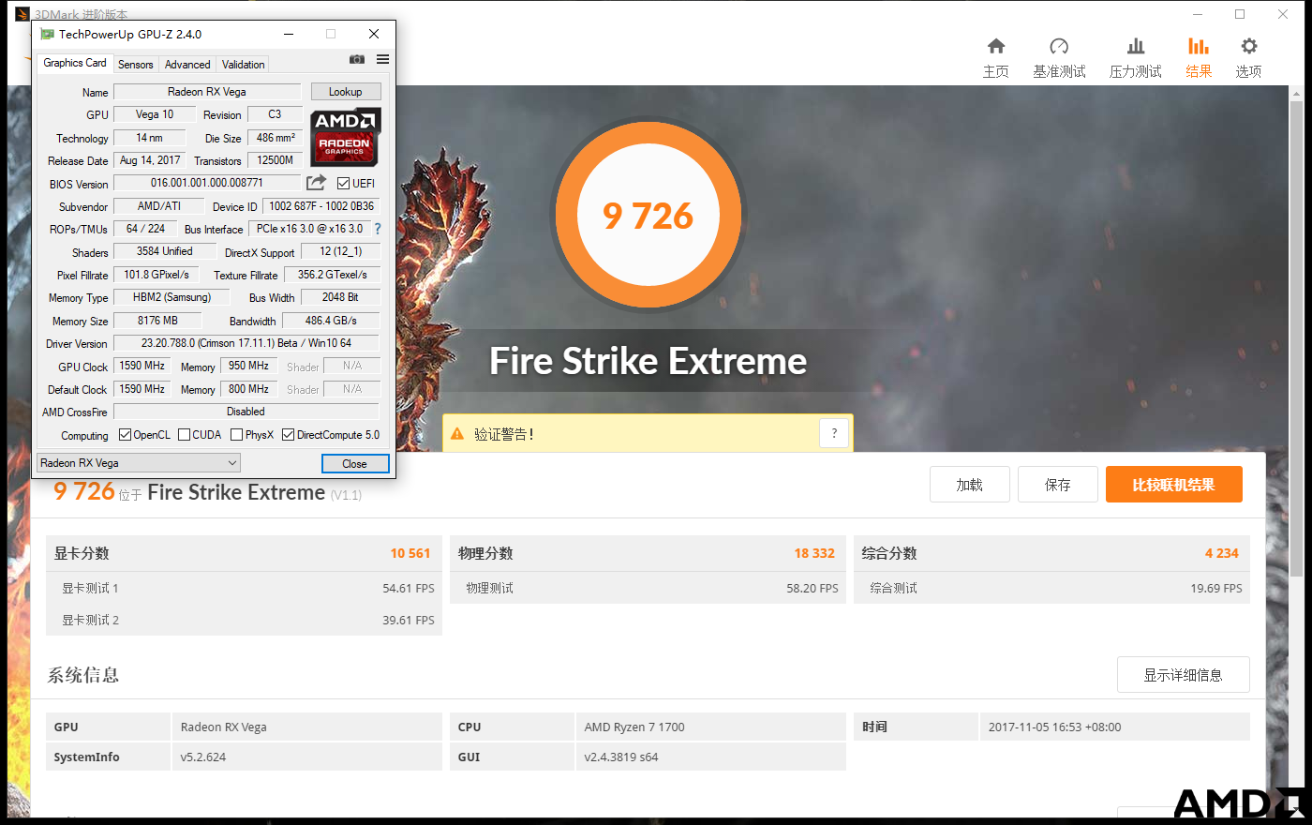1312x825 pixels.
Task: Click the Name field Radeon RX Vega
Action: [x=207, y=92]
